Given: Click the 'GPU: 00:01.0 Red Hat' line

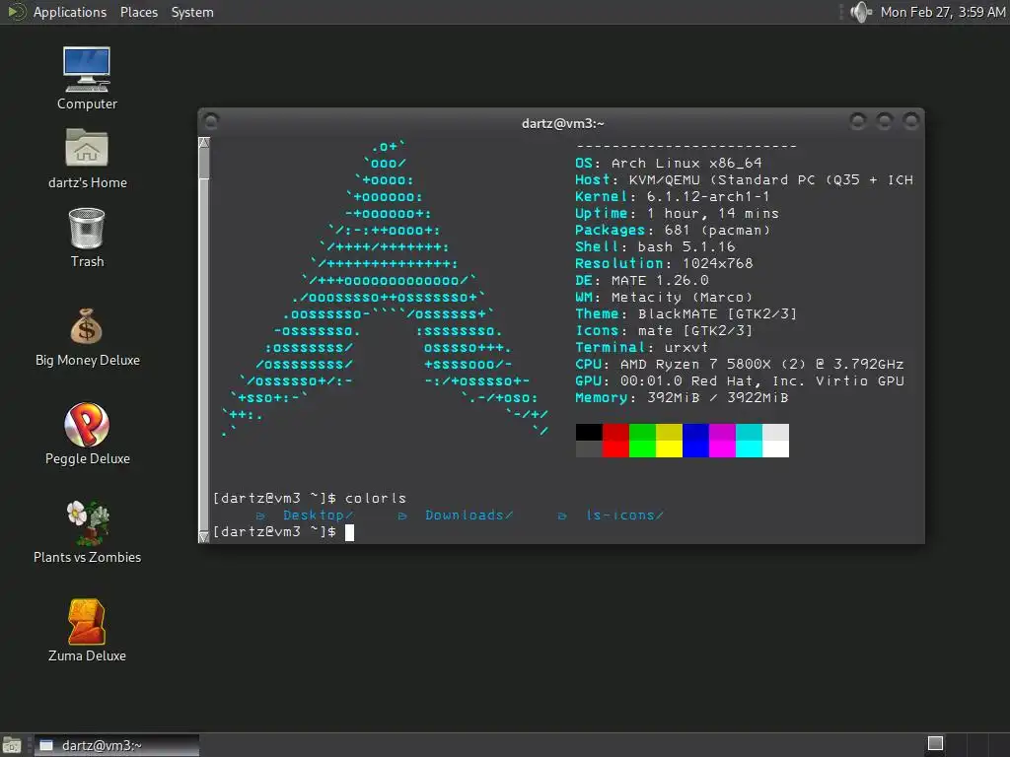Looking at the screenshot, I should click(x=740, y=381).
